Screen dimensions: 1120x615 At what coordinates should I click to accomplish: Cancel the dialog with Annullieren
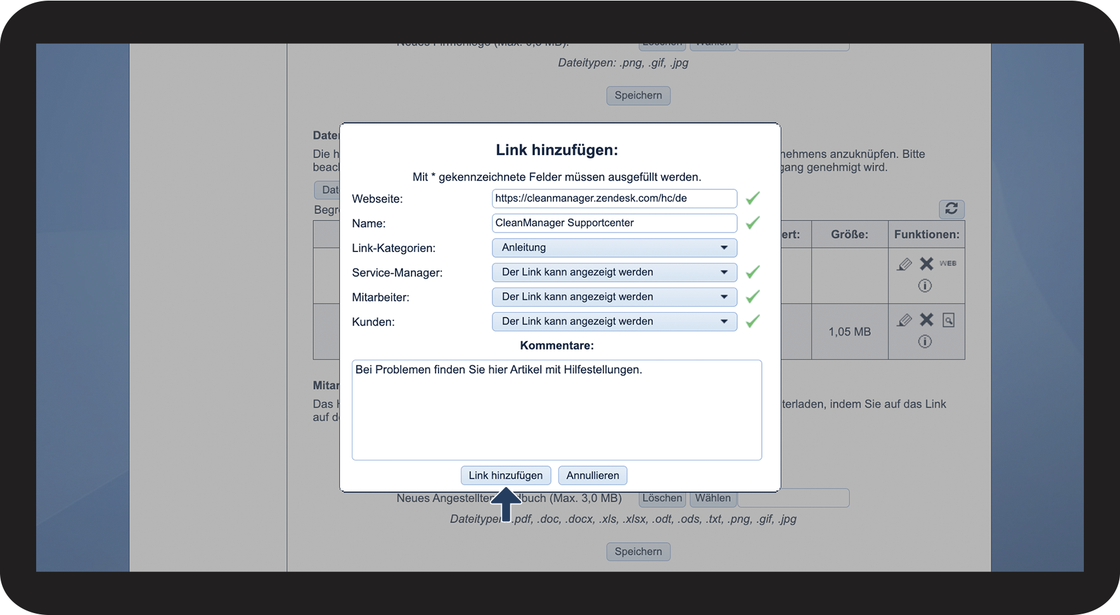(x=592, y=476)
